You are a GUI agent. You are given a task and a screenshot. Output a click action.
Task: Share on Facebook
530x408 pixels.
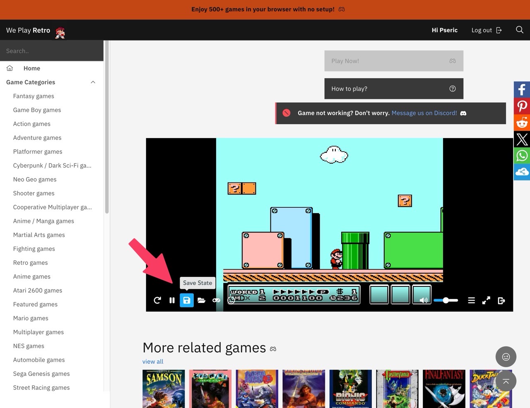522,89
